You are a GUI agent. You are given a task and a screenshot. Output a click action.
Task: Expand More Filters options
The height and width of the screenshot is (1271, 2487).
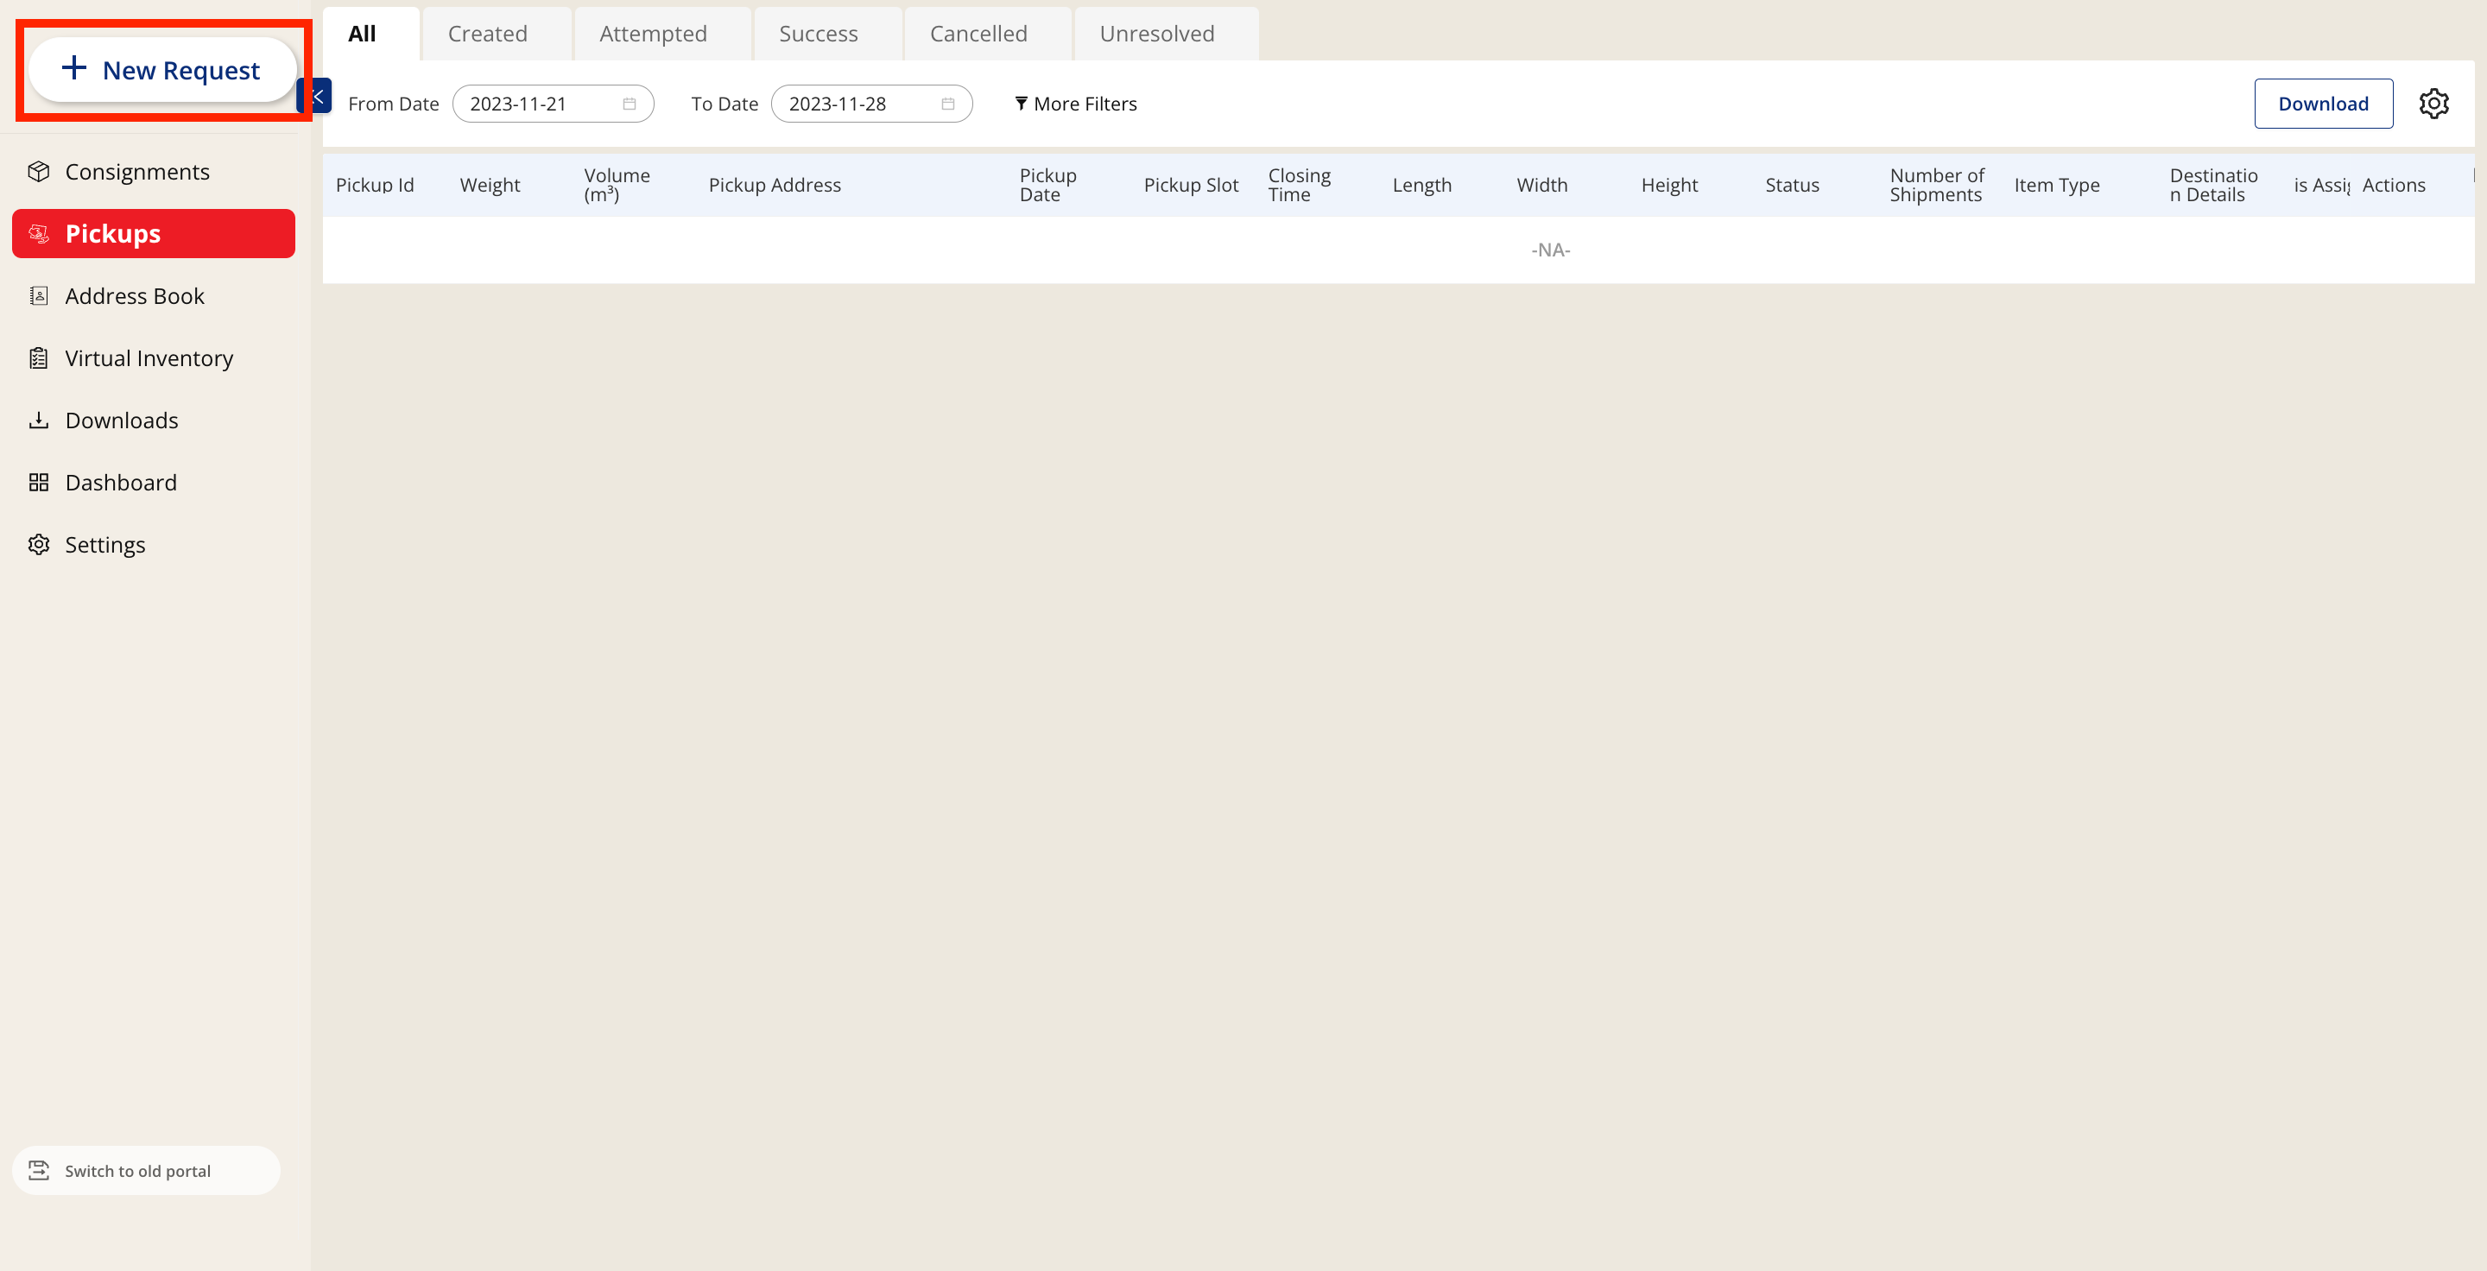[x=1075, y=104]
